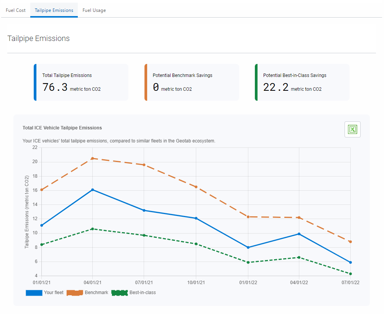
Task: Click the Potential Best-in-Class Savings card
Action: click(302, 82)
